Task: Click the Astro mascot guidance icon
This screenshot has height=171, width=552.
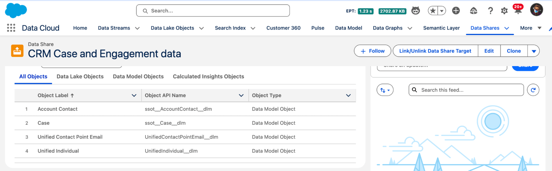Action: pos(416,11)
